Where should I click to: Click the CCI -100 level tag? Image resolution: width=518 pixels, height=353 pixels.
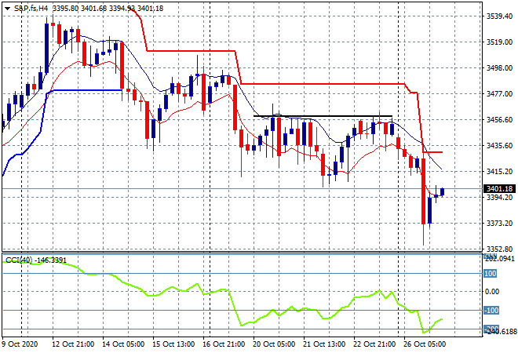tap(491, 311)
